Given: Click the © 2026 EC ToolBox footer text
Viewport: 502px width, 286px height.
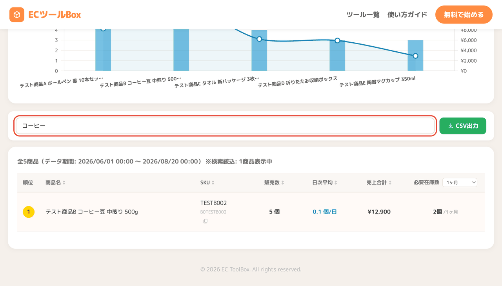Looking at the screenshot, I should point(251,270).
